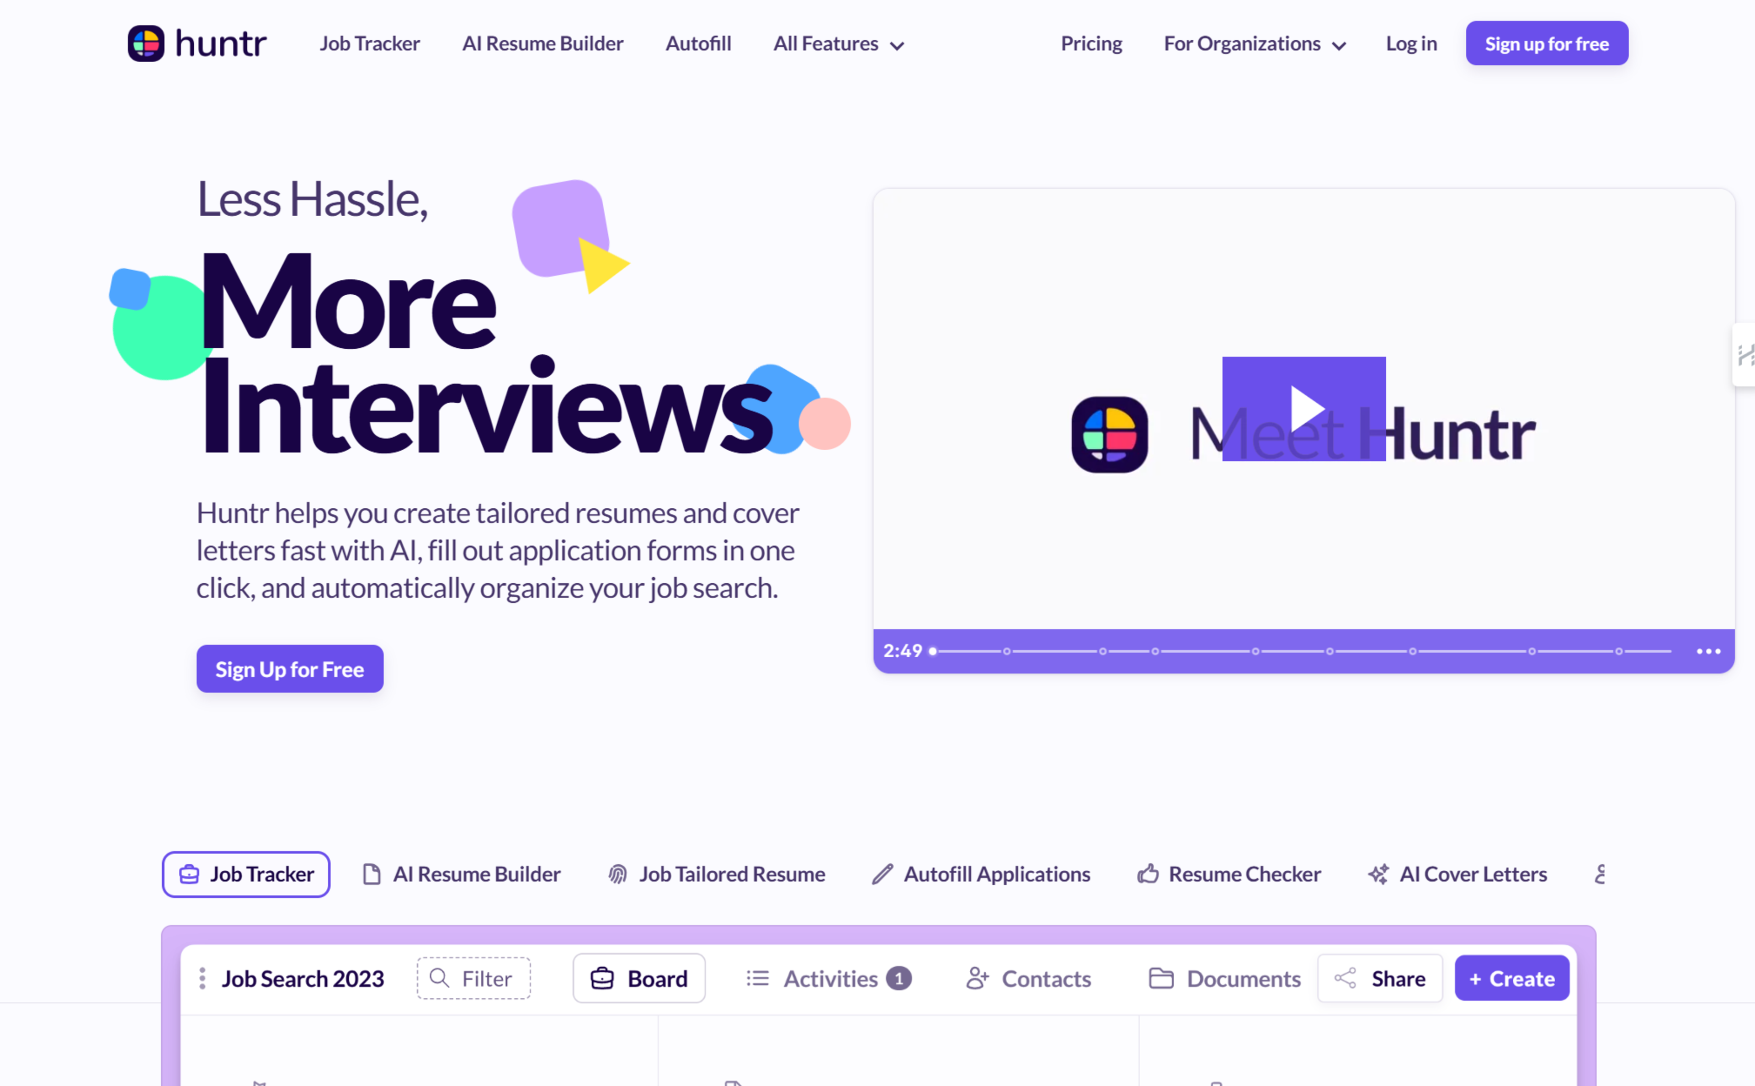Viewport: 1755px width, 1086px height.
Task: Open the video options ellipsis menu
Action: [x=1708, y=651]
